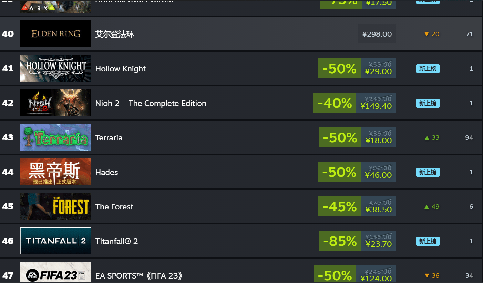Click the green up-arrow 49 rank change
Screen dimensions: 483x283
(432, 206)
